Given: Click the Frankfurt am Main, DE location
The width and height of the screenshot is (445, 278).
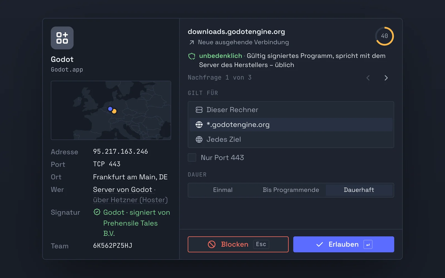Looking at the screenshot, I should click(x=130, y=177).
